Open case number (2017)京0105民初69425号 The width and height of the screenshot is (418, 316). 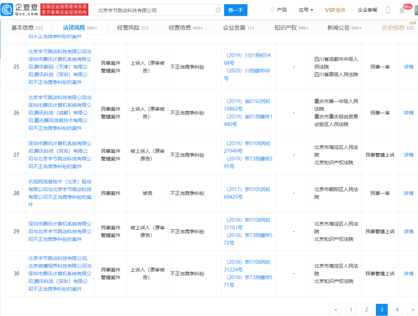[x=248, y=193]
